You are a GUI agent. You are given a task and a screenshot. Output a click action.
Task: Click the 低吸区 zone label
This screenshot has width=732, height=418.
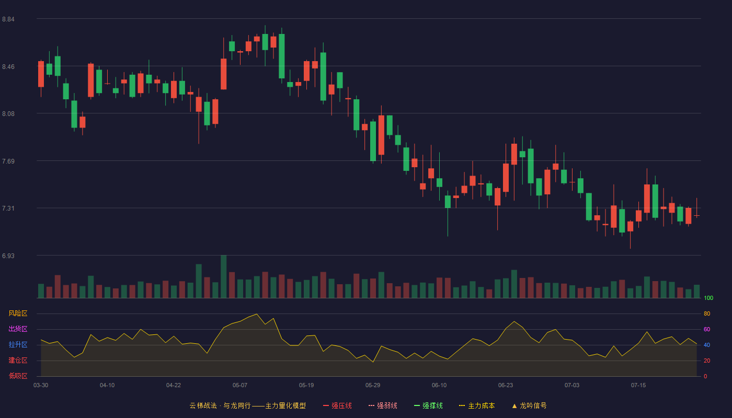18,376
